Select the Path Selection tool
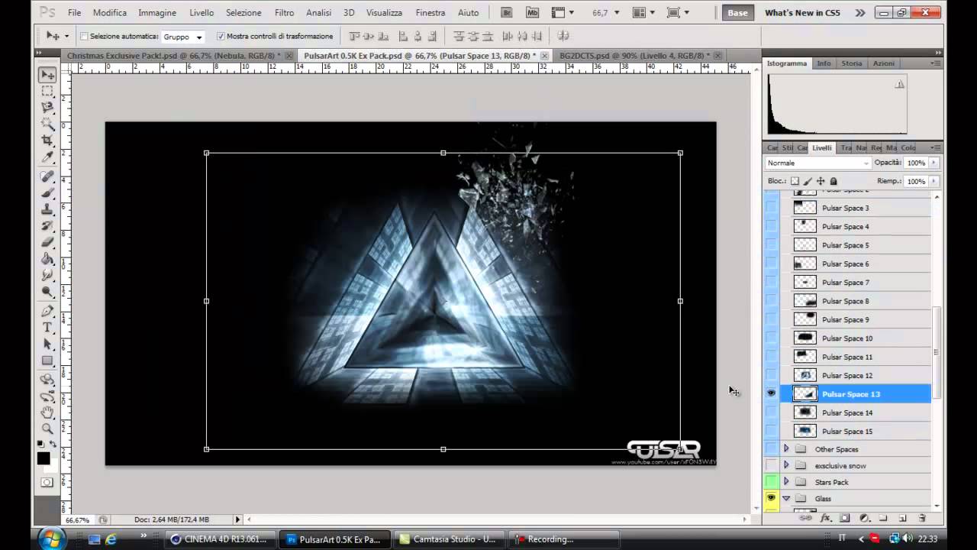977x550 pixels. click(x=47, y=344)
